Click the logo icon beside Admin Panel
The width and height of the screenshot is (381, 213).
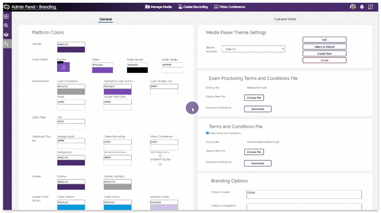click(6, 7)
